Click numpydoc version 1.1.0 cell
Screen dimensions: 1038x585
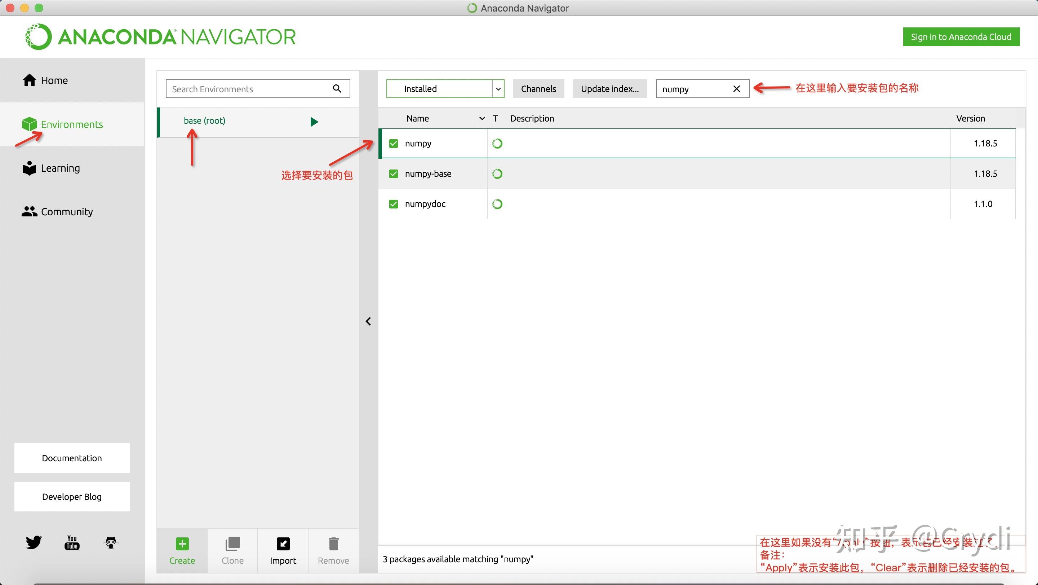click(983, 204)
